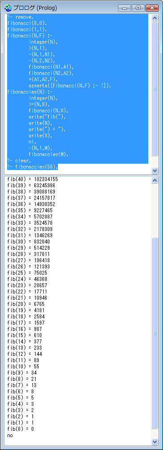Click the window title text プロログ (Prolog)

[35, 8]
